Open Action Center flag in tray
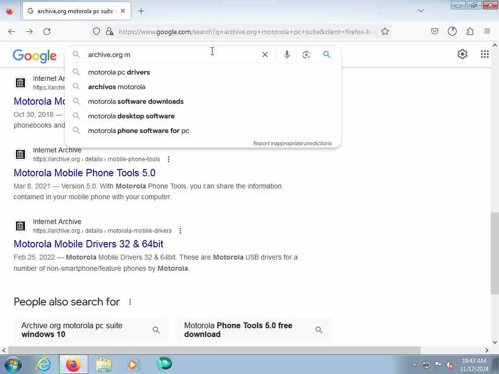Image resolution: width=499 pixels, height=374 pixels. pyautogui.click(x=438, y=365)
